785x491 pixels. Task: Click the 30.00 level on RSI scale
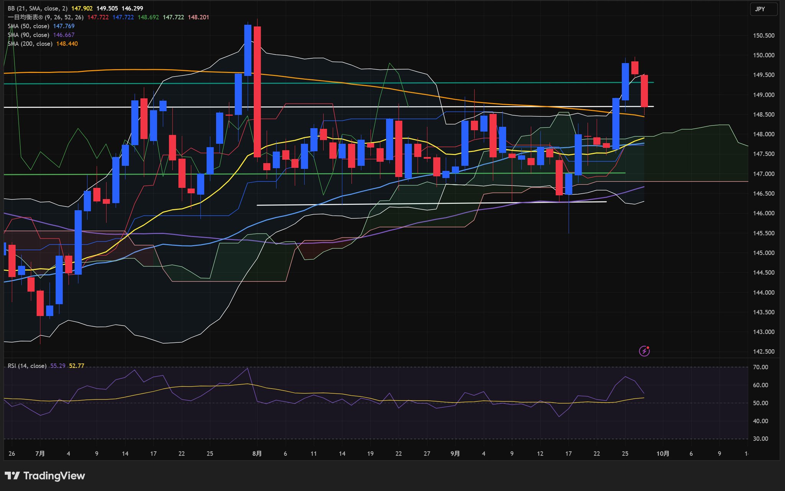coord(760,439)
